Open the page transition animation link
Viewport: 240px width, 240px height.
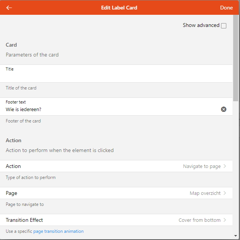coord(58,231)
